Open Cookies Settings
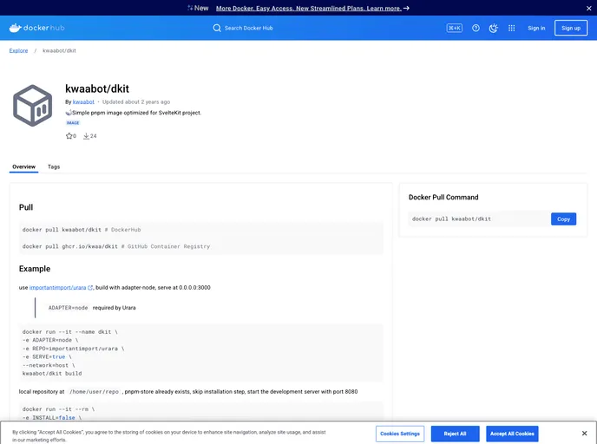 pyautogui.click(x=400, y=434)
